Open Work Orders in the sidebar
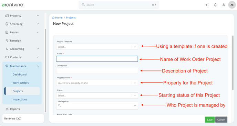237x126 pixels. [21, 83]
